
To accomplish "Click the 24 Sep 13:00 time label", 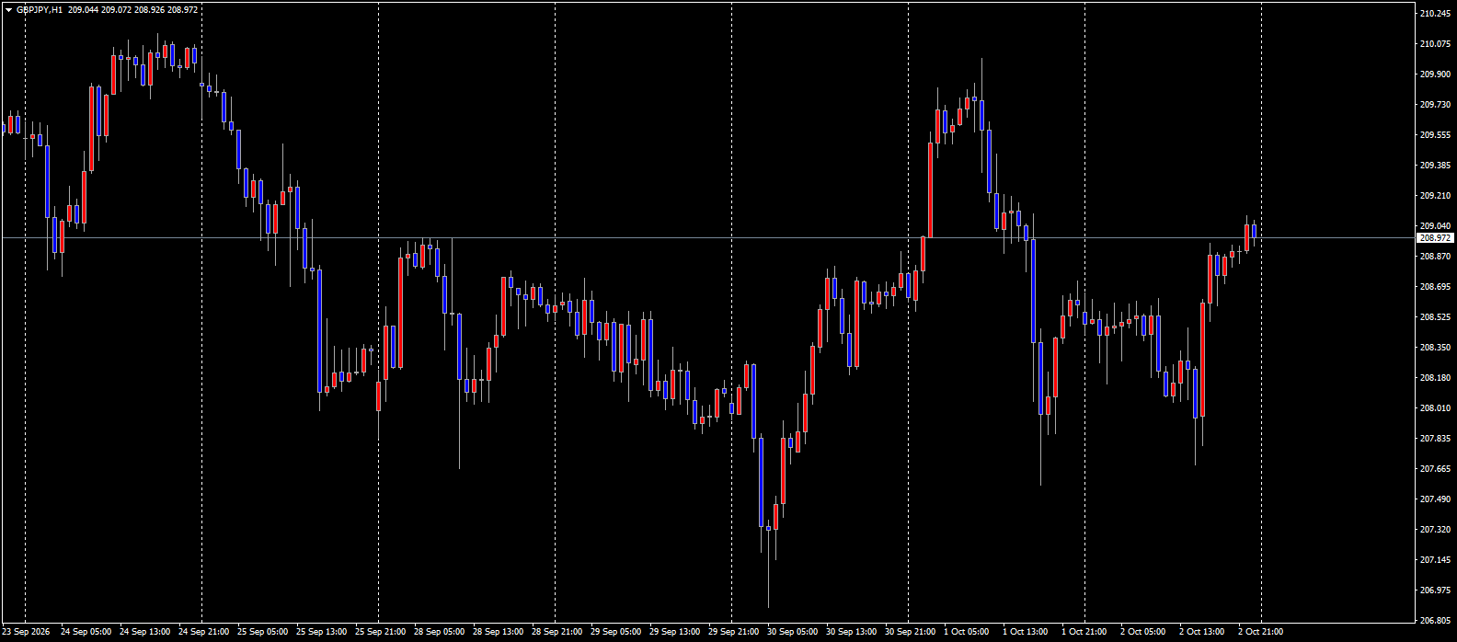I will click(144, 632).
